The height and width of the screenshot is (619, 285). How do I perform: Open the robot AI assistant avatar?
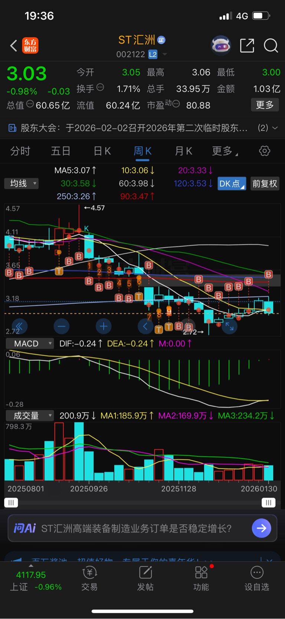(221, 45)
